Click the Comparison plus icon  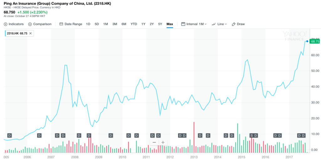coord(30,24)
